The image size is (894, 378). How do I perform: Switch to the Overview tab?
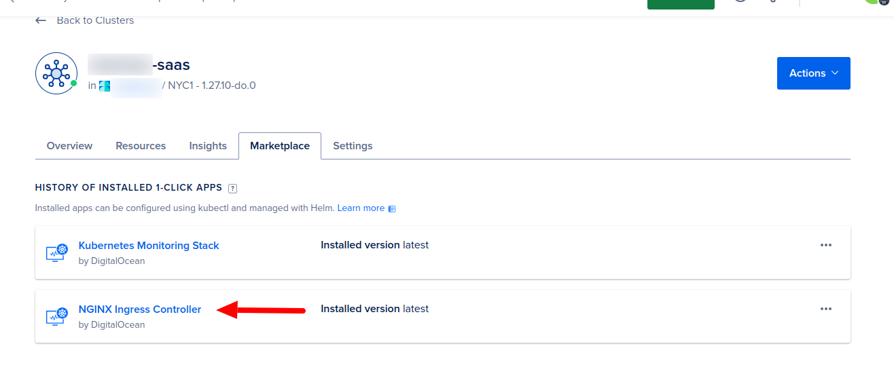69,146
